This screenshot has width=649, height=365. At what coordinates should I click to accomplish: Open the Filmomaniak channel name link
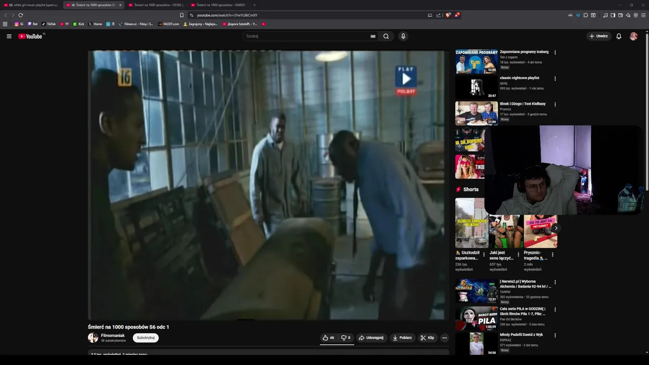113,335
